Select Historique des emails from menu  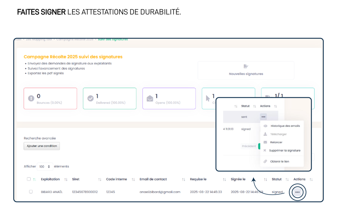coord(285,126)
